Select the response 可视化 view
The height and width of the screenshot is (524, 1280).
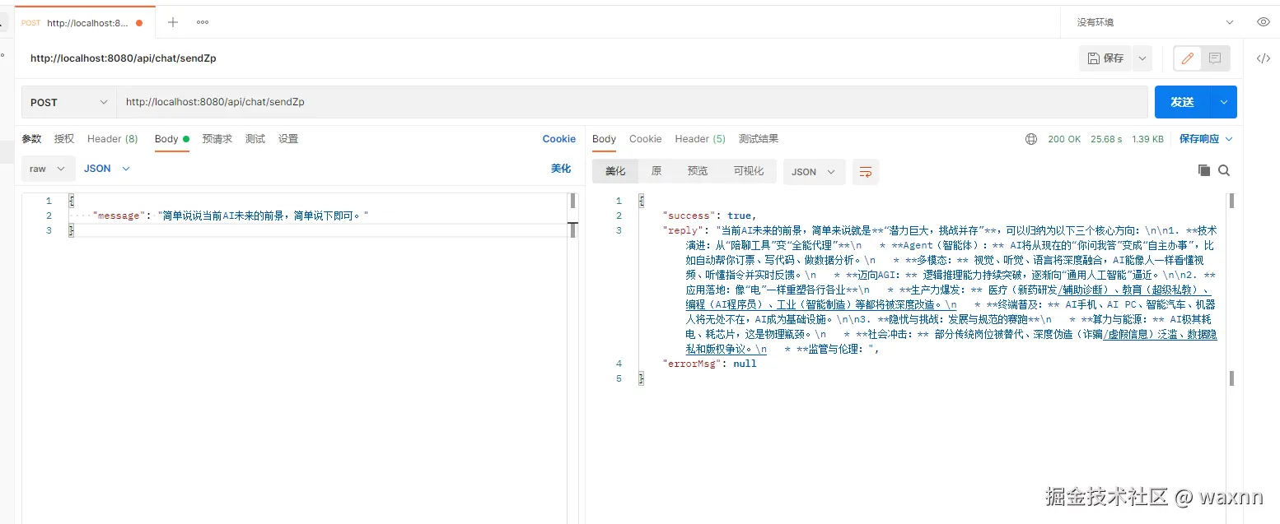749,171
